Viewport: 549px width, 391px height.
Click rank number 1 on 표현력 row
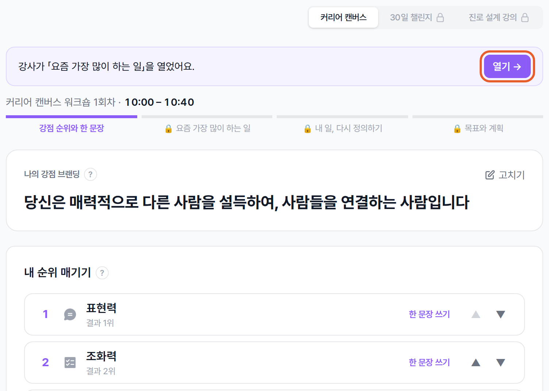point(45,314)
